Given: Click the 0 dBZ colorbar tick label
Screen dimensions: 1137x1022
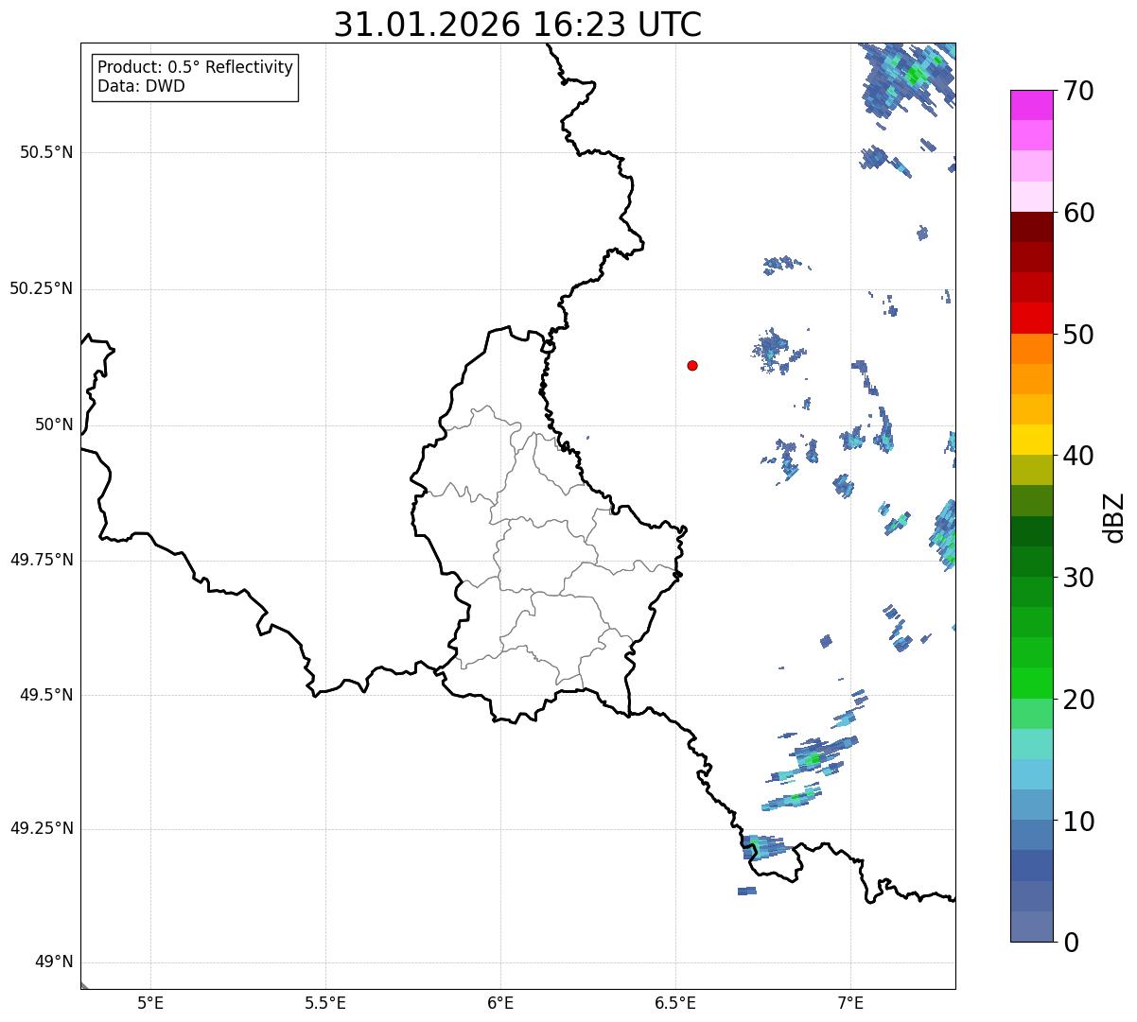Looking at the screenshot, I should (x=1070, y=943).
